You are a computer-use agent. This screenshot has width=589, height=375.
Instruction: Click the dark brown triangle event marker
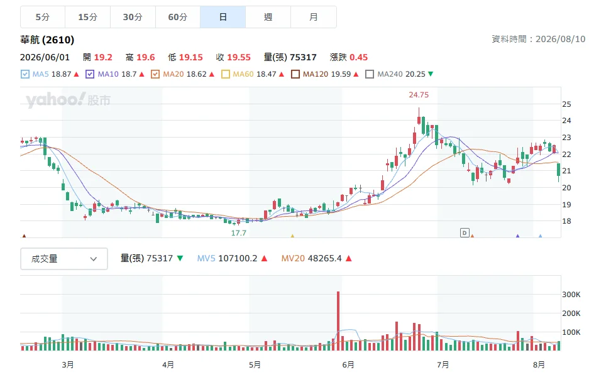pyautogui.click(x=24, y=236)
